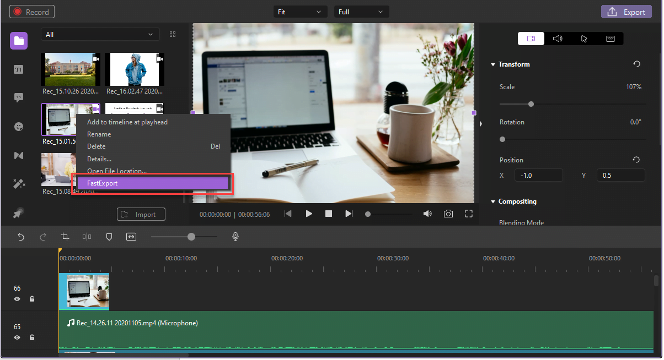Jump to the next frame
The width and height of the screenshot is (664, 360).
[x=349, y=214]
